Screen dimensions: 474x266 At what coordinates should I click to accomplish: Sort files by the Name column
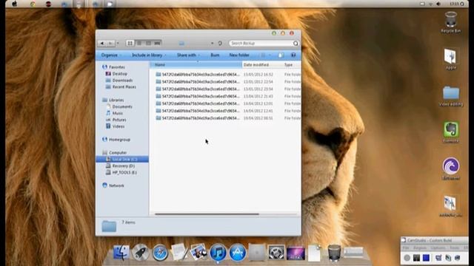196,65
